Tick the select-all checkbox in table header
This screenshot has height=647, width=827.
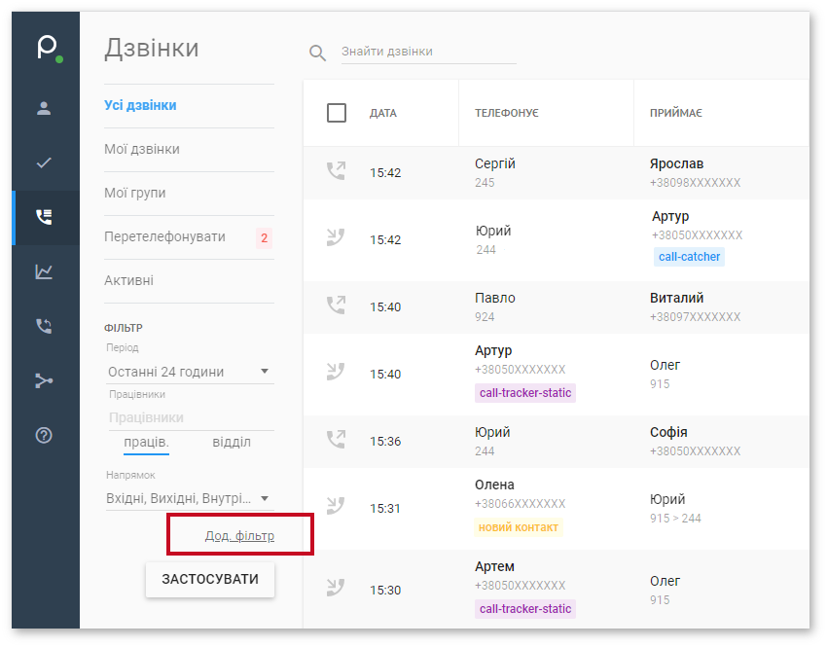pos(337,113)
